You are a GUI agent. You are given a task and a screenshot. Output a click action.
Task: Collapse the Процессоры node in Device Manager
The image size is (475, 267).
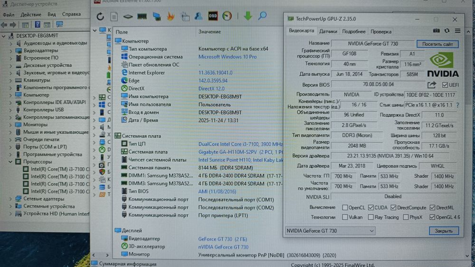pyautogui.click(x=10, y=162)
